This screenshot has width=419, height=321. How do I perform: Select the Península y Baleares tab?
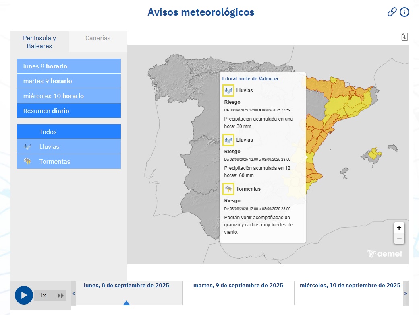click(x=39, y=42)
